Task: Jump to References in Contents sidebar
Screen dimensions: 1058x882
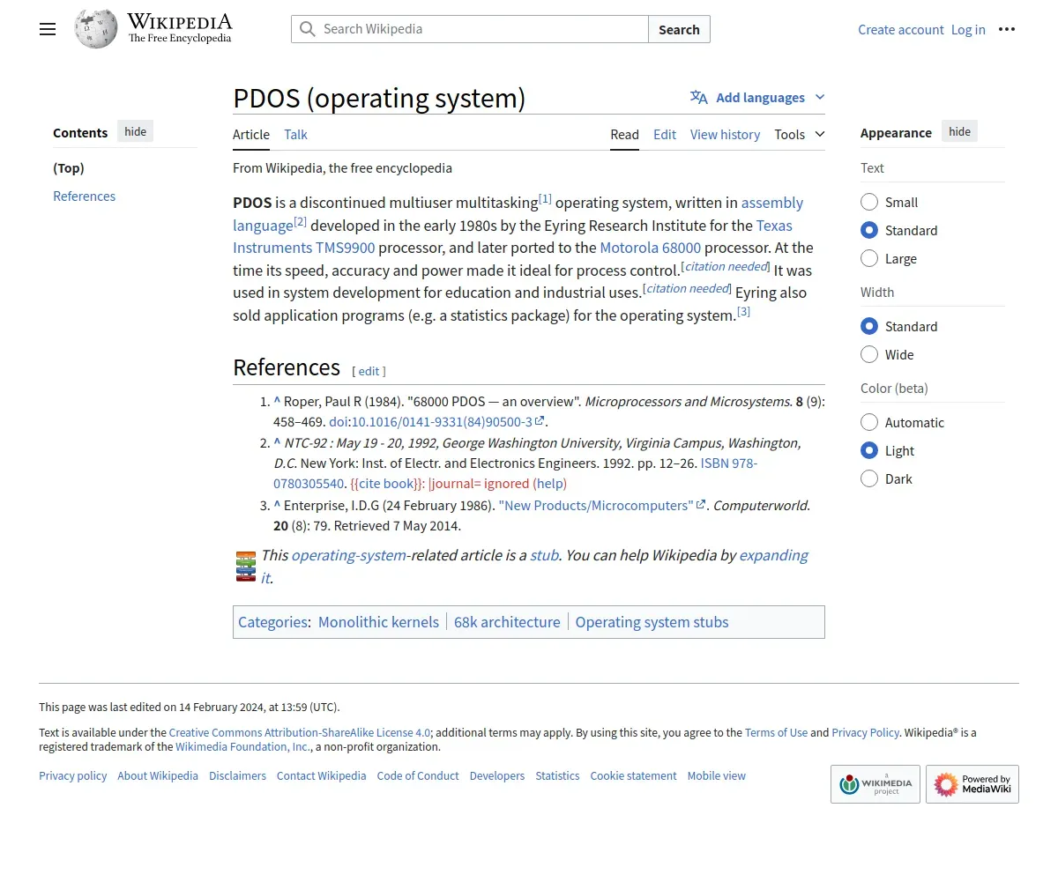Action: (x=84, y=196)
